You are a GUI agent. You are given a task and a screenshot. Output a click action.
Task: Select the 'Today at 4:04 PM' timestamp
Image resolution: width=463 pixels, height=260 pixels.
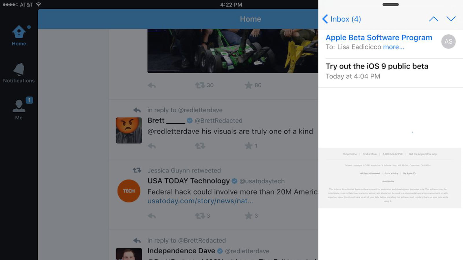tap(353, 76)
